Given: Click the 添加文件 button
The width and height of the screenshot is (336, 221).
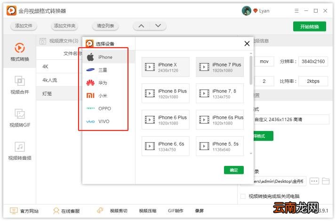Looking at the screenshot, I should click(x=24, y=26).
